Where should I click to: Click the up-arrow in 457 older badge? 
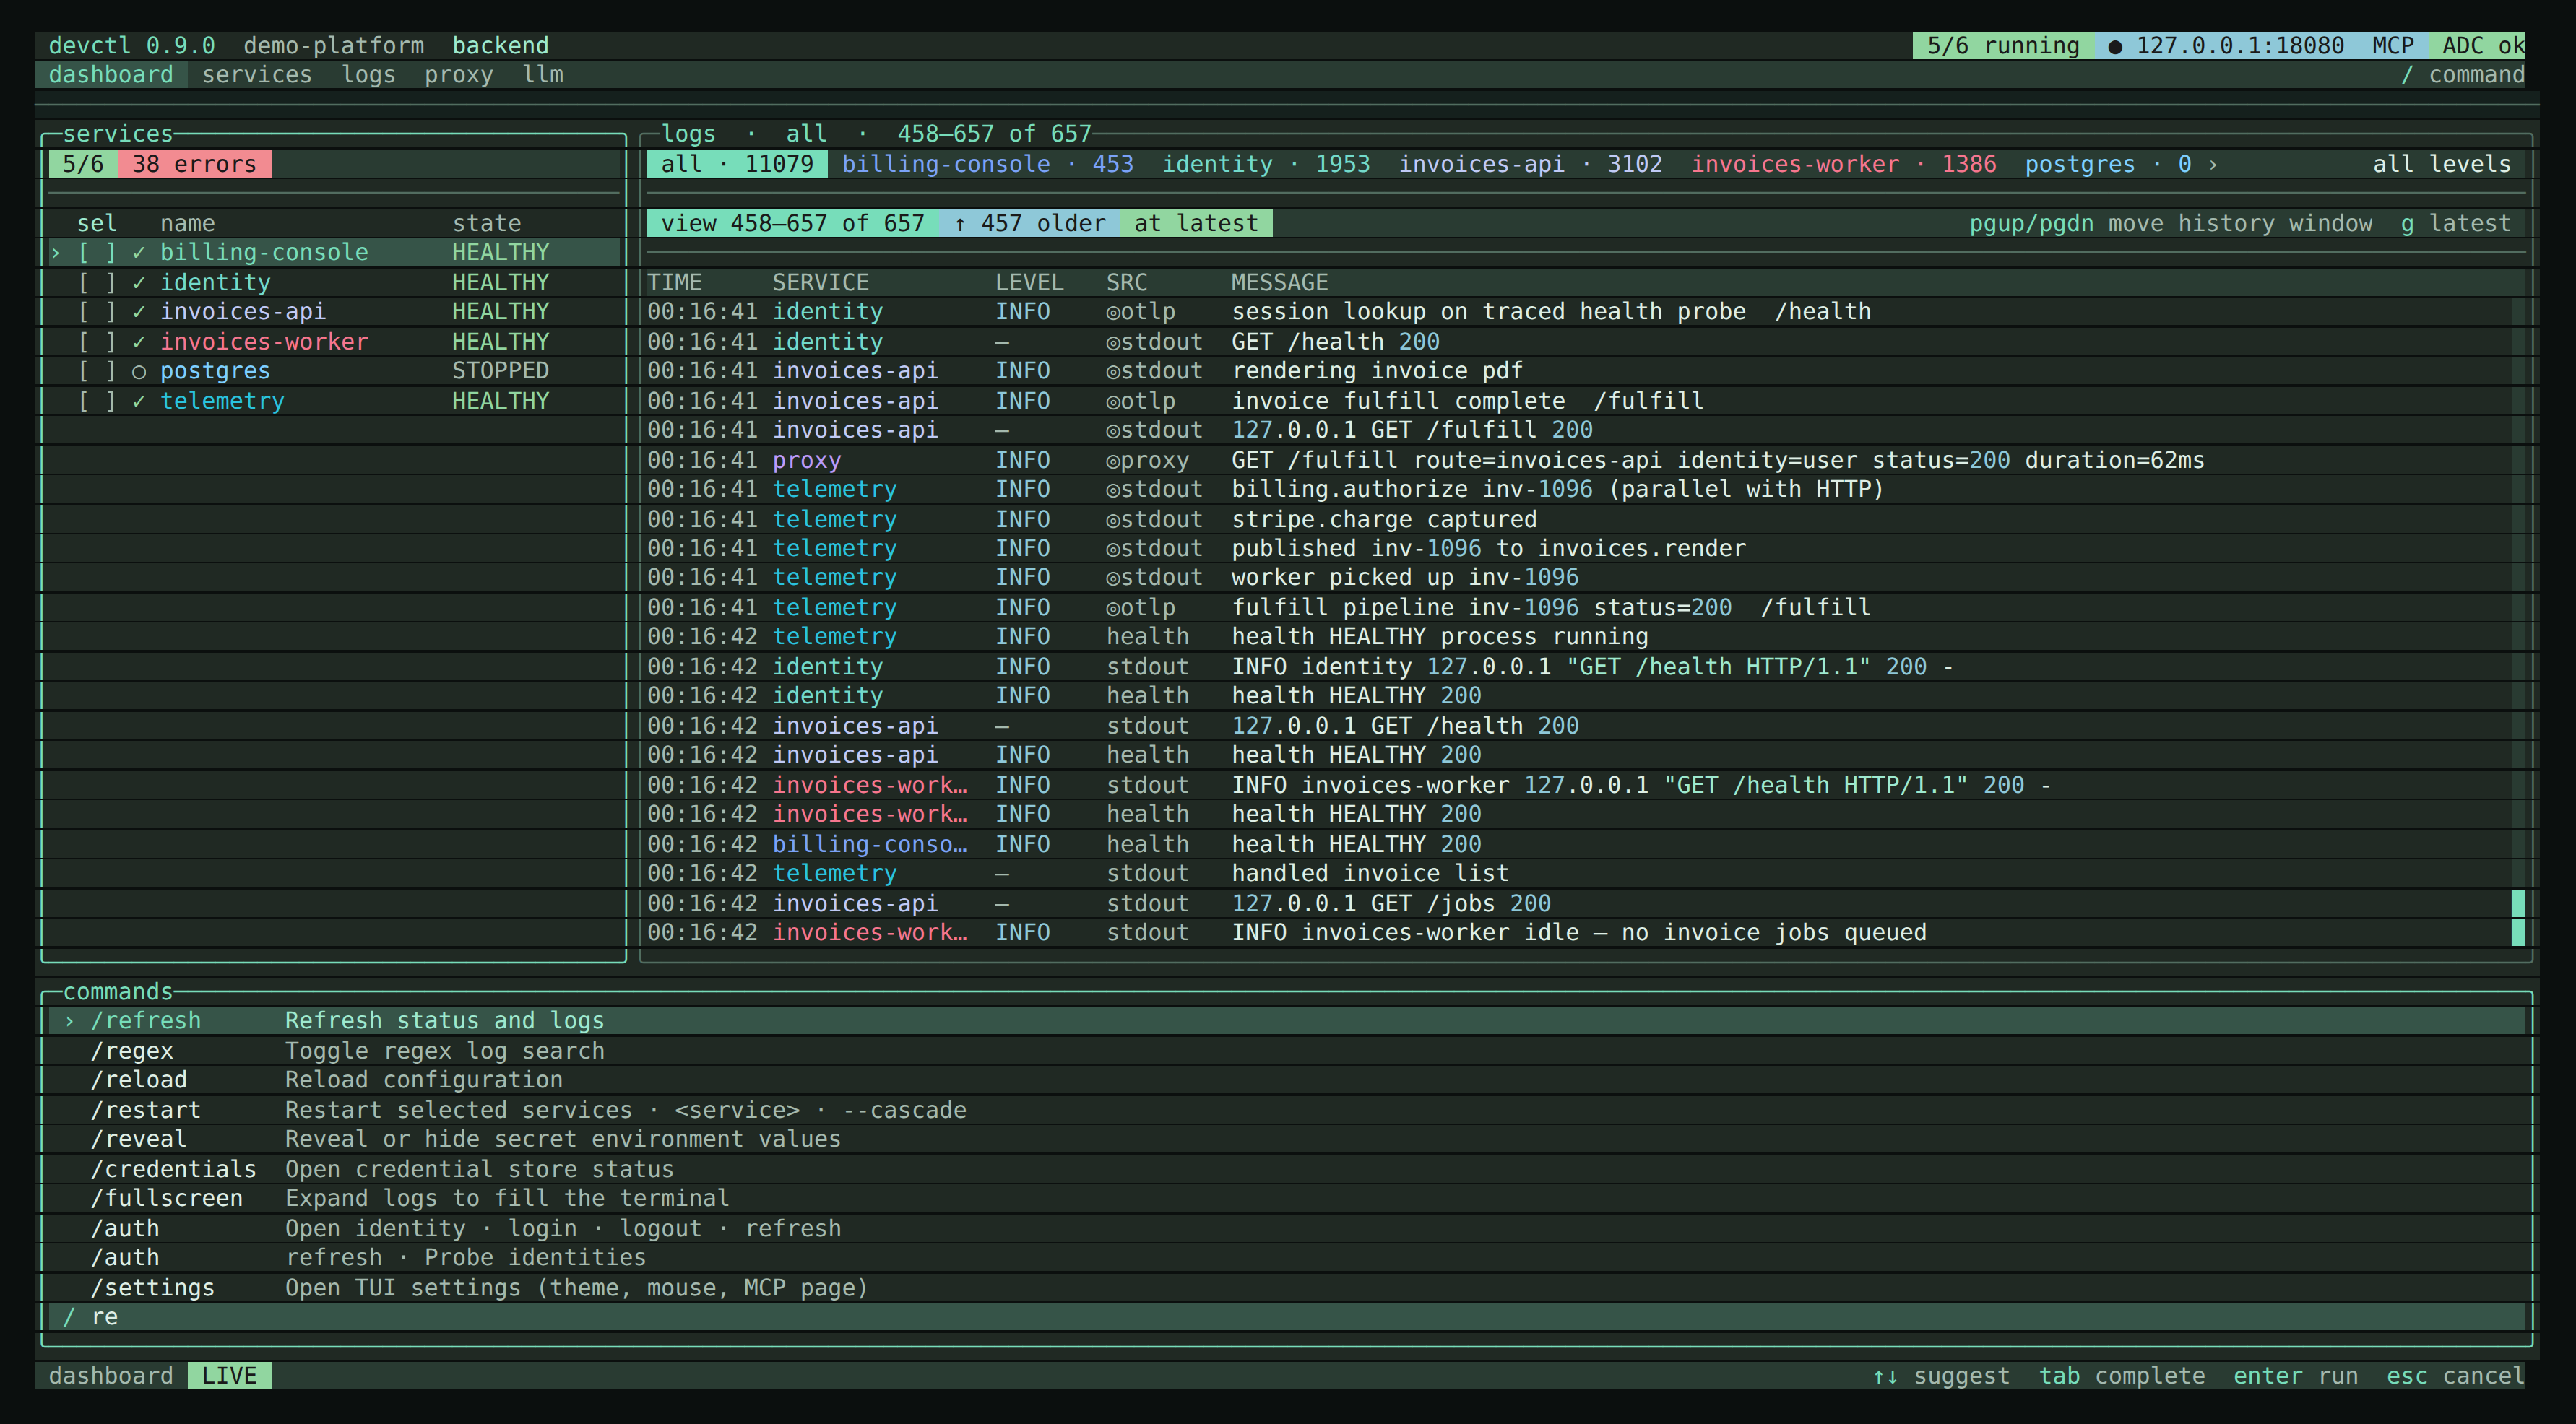point(959,223)
